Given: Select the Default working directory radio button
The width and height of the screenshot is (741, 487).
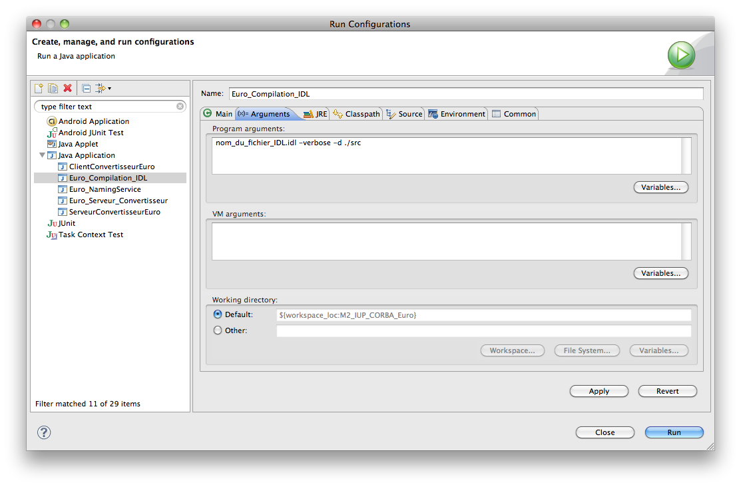Looking at the screenshot, I should [218, 314].
